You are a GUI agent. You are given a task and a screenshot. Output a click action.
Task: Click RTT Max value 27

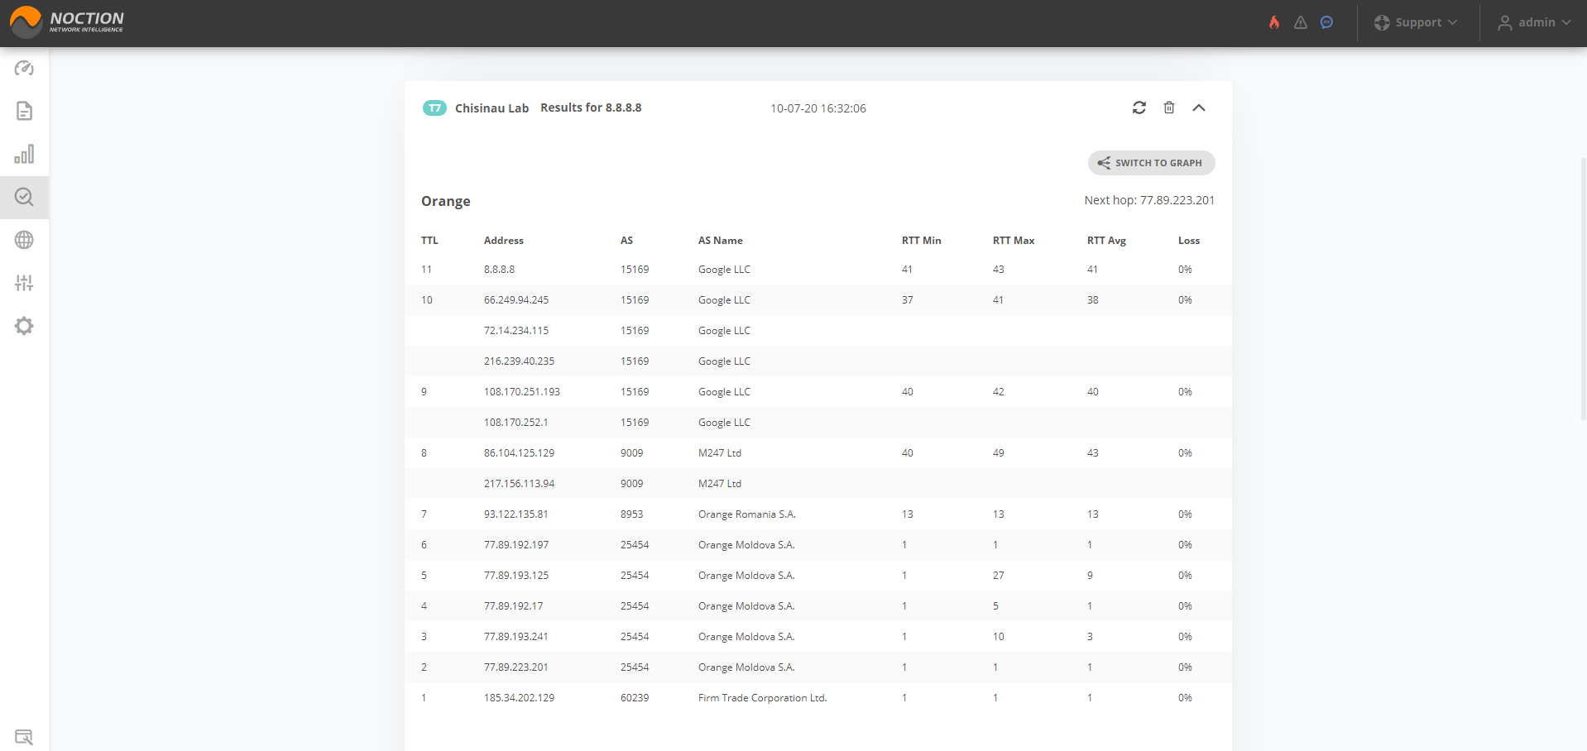999,576
